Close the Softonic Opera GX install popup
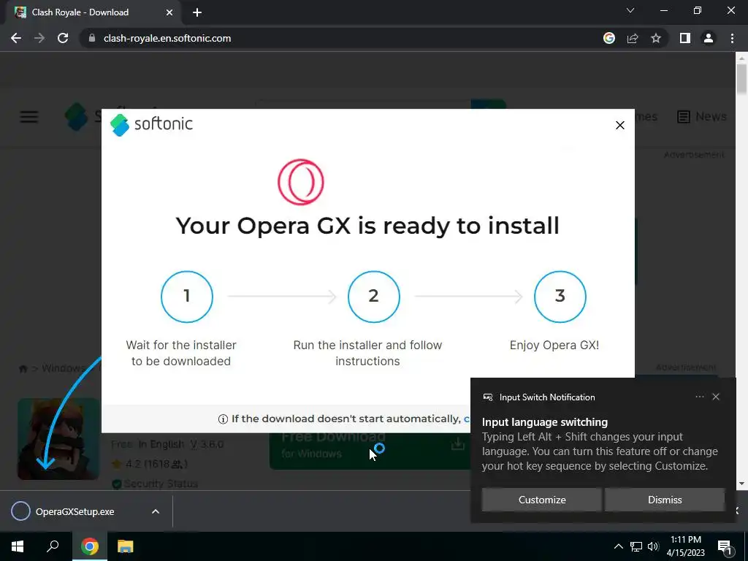This screenshot has width=748, height=561. click(x=619, y=126)
